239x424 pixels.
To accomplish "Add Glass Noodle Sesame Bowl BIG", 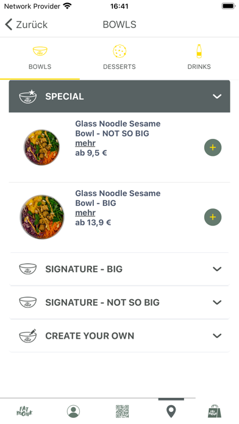I will point(213,217).
